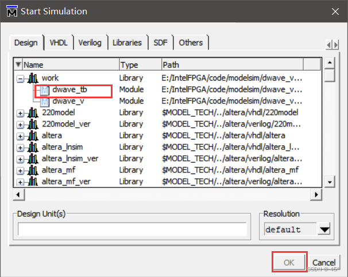The width and height of the screenshot is (348, 277).
Task: Select the altera_mf_ver library name
Action: (x=66, y=182)
